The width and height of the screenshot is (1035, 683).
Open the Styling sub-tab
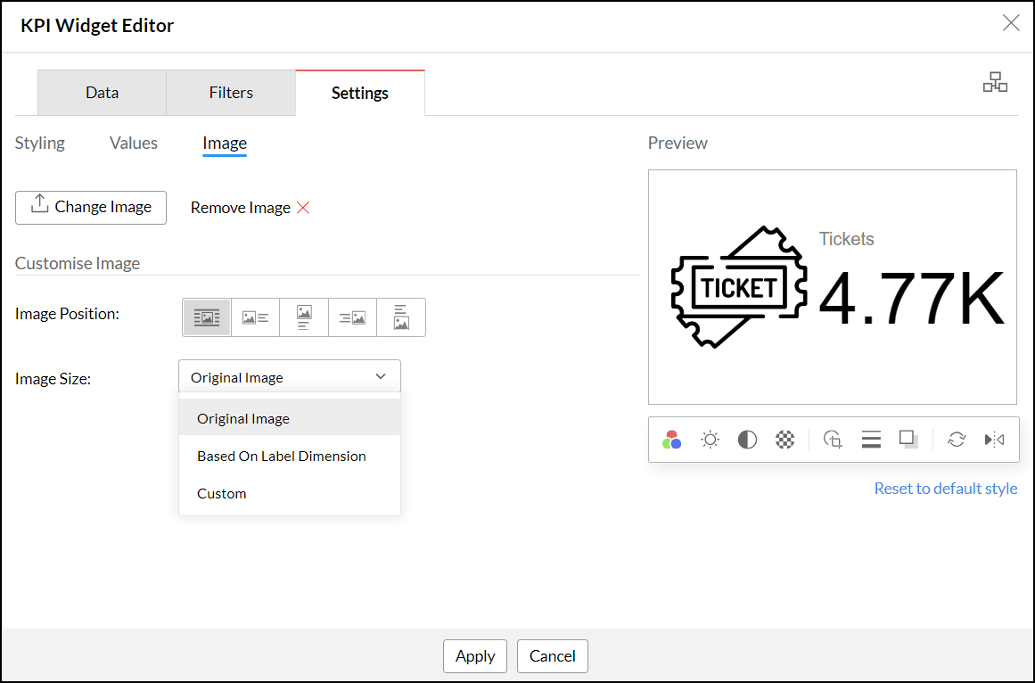point(40,143)
